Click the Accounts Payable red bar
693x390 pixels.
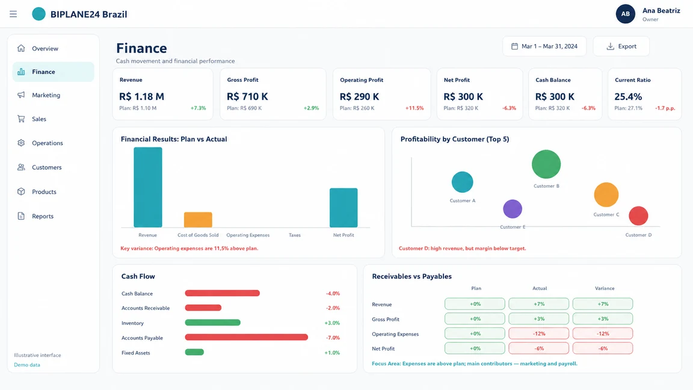(x=246, y=338)
